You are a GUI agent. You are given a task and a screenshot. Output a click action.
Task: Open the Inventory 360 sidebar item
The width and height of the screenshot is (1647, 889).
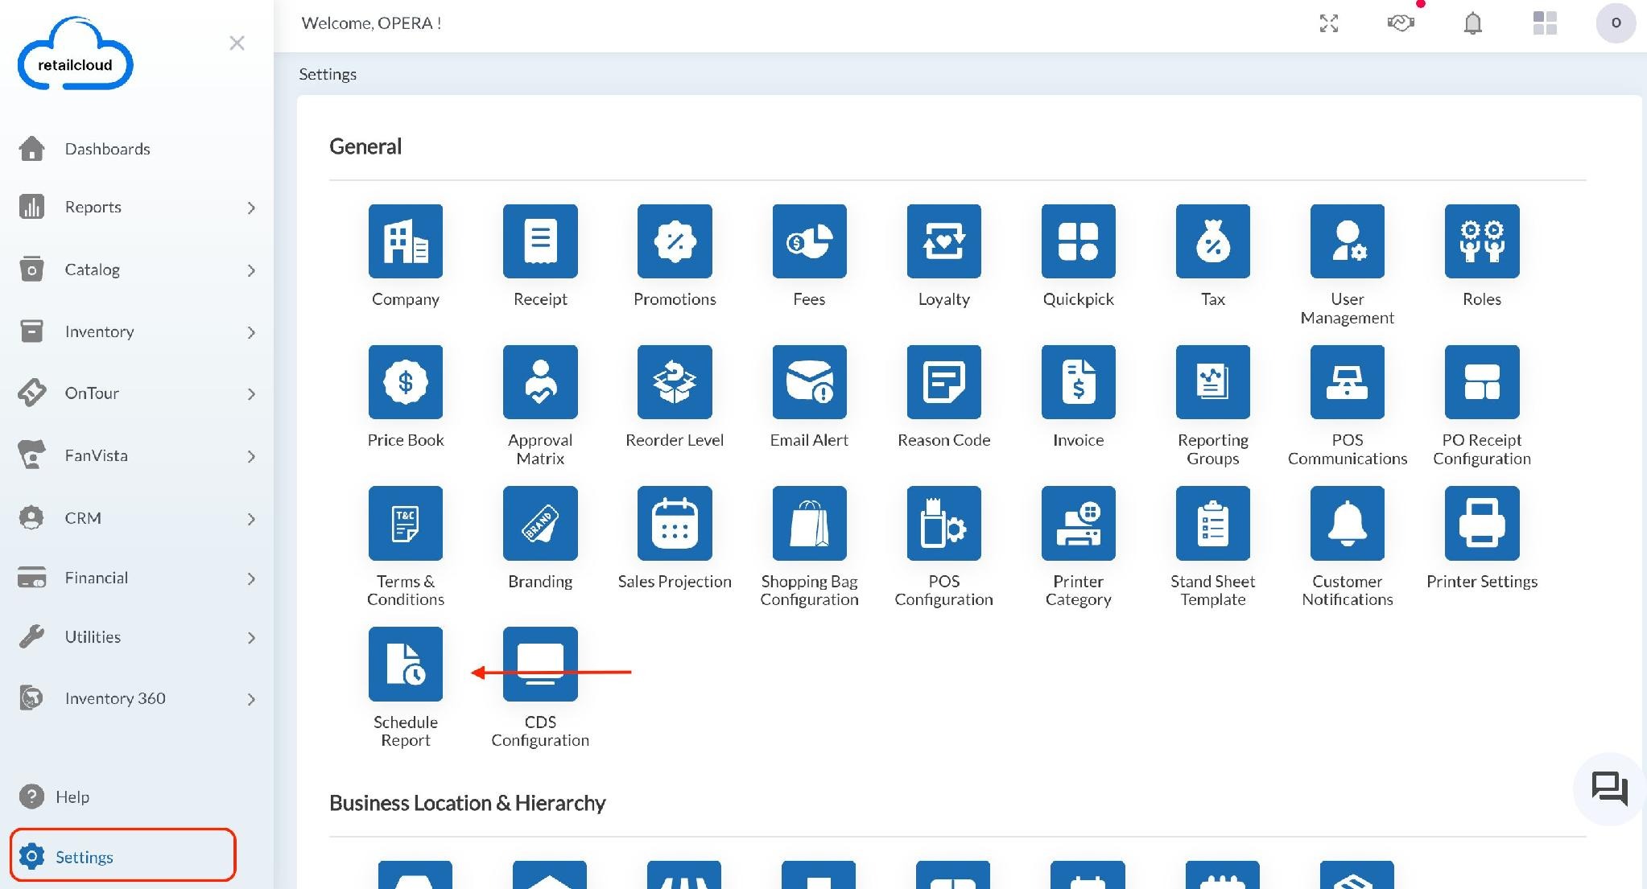(x=137, y=698)
